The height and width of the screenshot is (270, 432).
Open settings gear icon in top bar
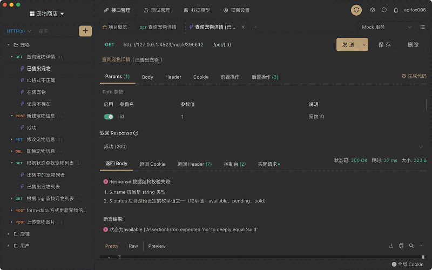pyautogui.click(x=373, y=10)
